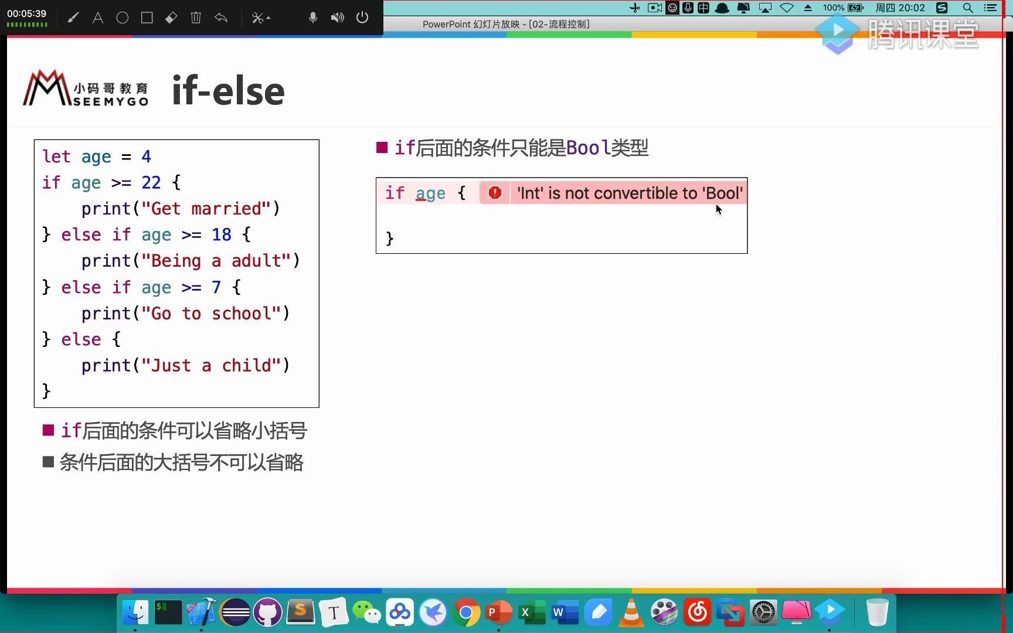The image size is (1013, 633).
Task: Launch Google Chrome from the dock
Action: [x=466, y=612]
